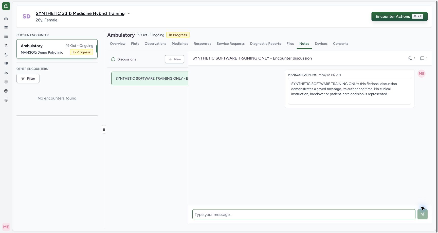Open the Filter encounters control
Image resolution: width=438 pixels, height=233 pixels.
click(28, 78)
